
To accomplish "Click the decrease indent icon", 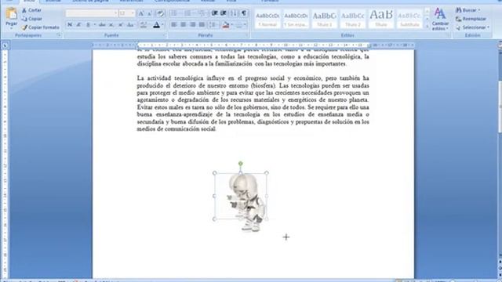I will click(x=214, y=13).
